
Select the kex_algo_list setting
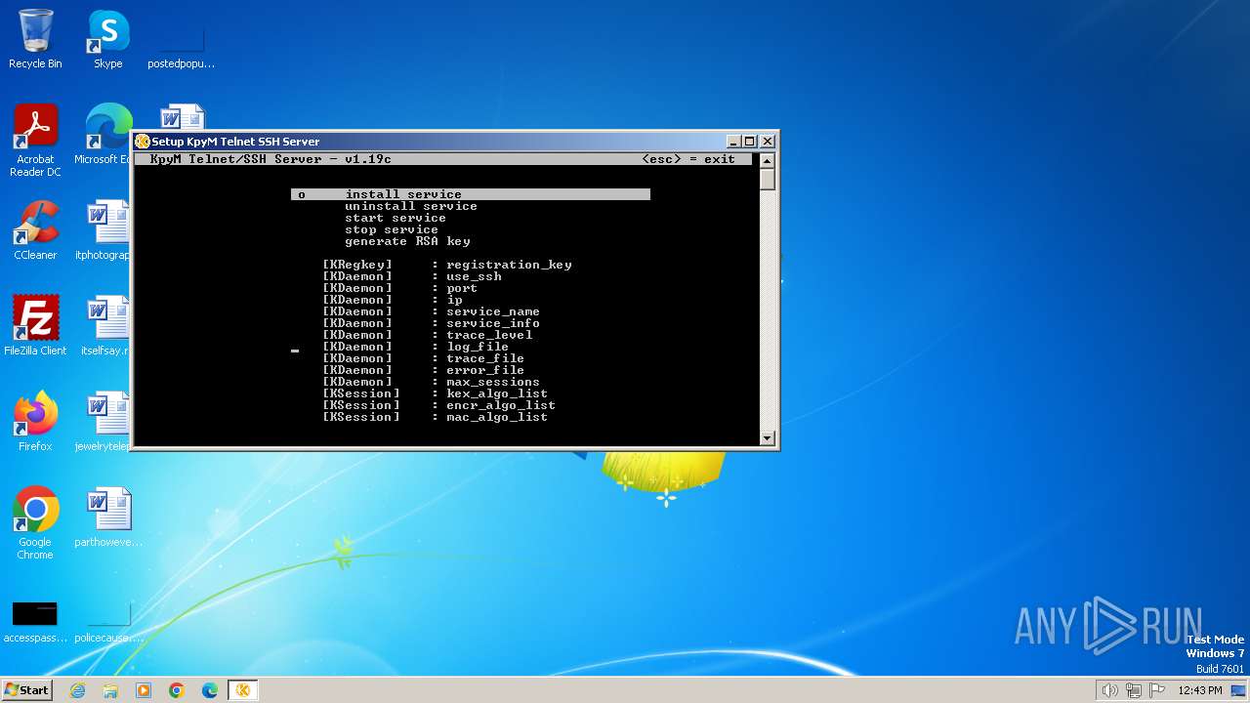click(x=436, y=393)
